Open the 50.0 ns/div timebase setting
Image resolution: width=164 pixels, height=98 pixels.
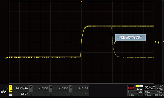pos(150,88)
